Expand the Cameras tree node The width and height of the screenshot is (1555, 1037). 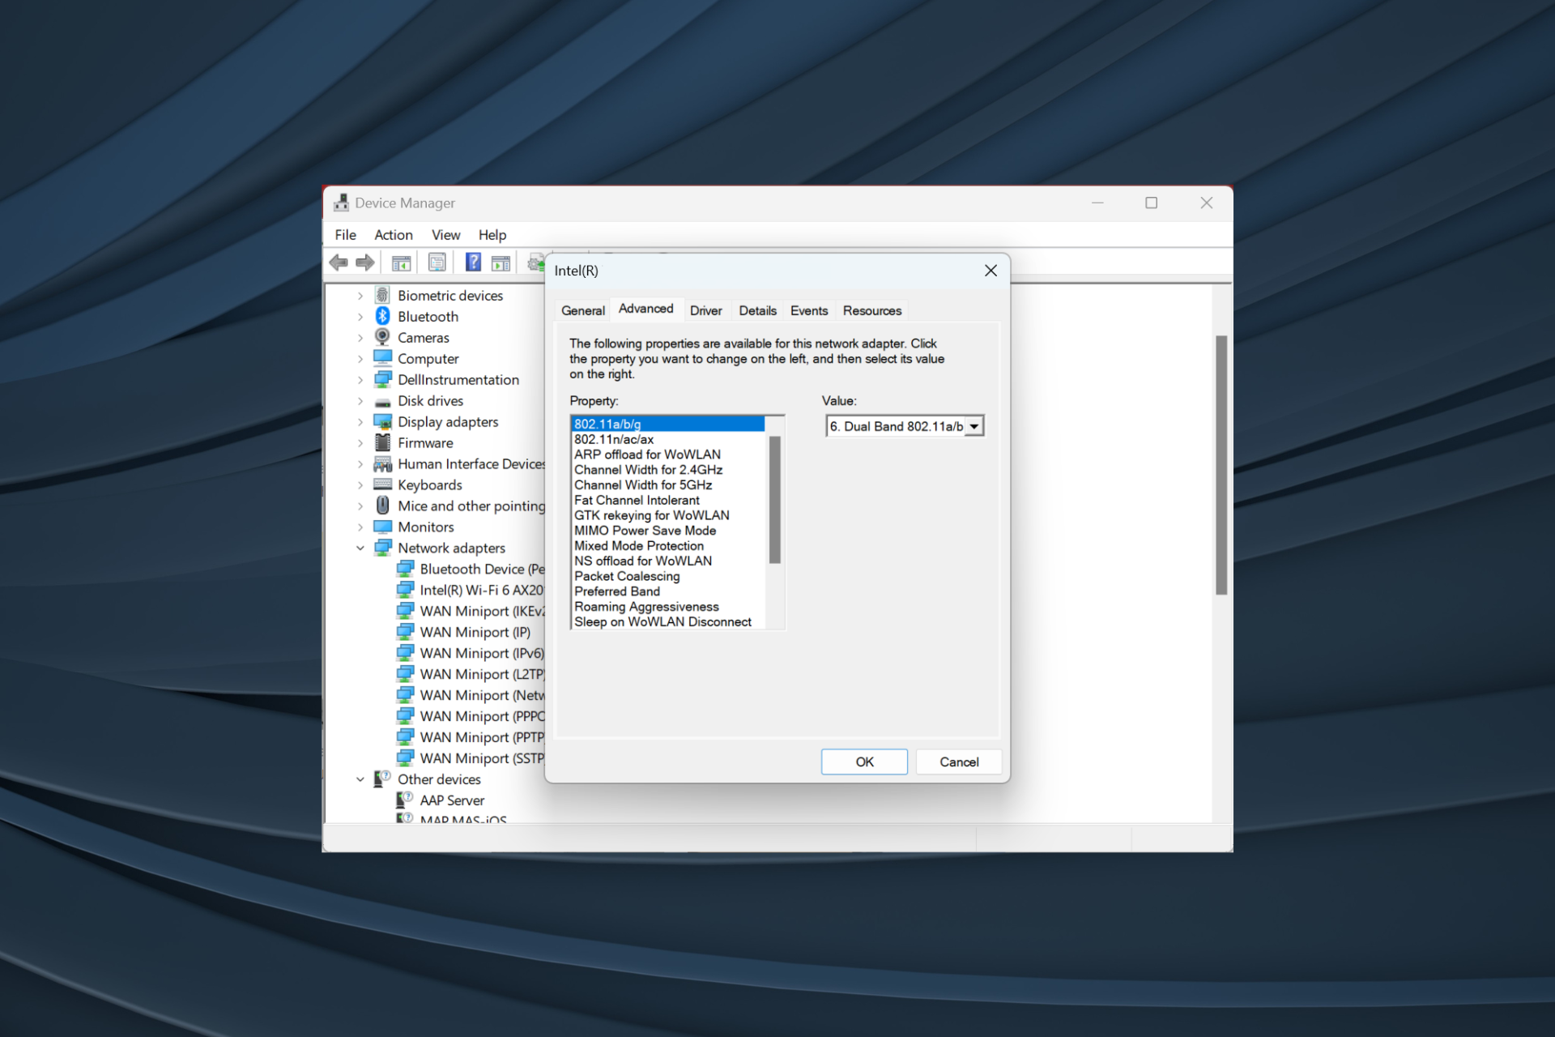point(360,338)
